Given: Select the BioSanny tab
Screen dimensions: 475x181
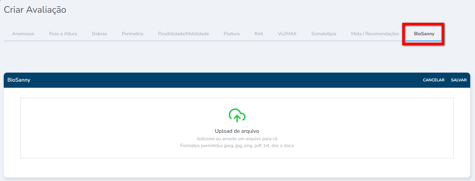Looking at the screenshot, I should [x=424, y=34].
